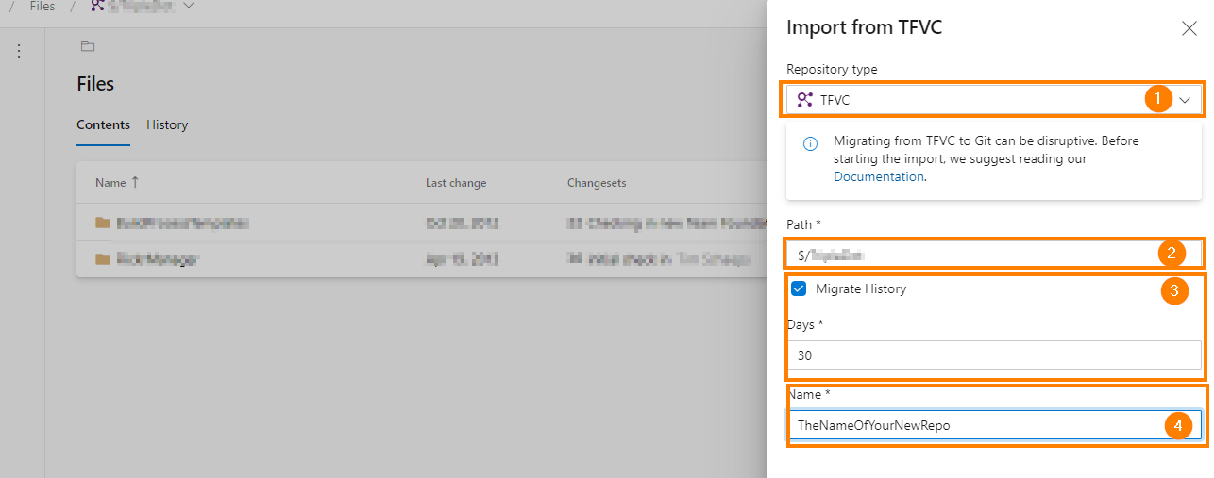Close the Import from TFVC panel

[1189, 28]
